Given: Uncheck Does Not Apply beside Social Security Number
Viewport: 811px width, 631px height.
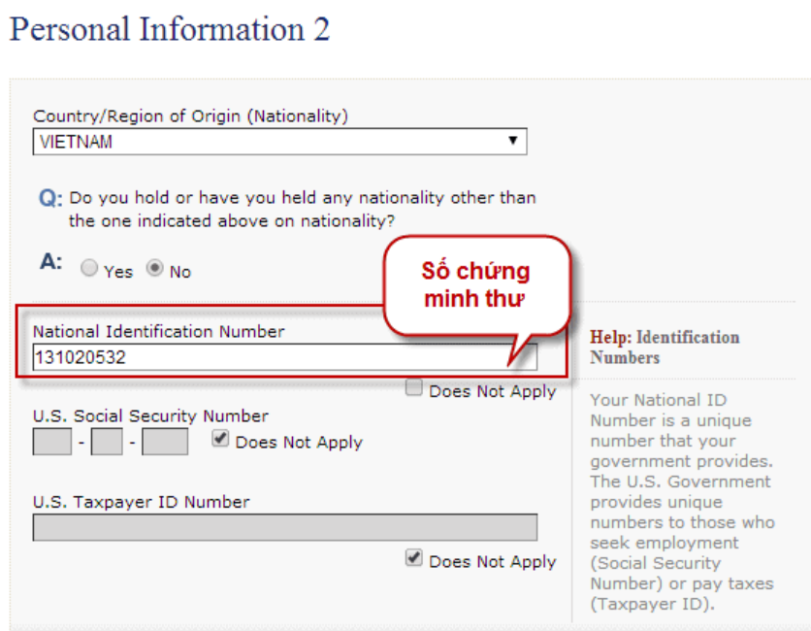Looking at the screenshot, I should [x=220, y=440].
